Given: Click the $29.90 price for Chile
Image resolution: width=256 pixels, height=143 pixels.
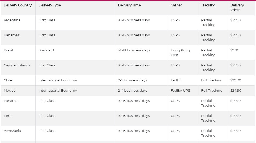Looking at the screenshot, I should (x=236, y=80).
